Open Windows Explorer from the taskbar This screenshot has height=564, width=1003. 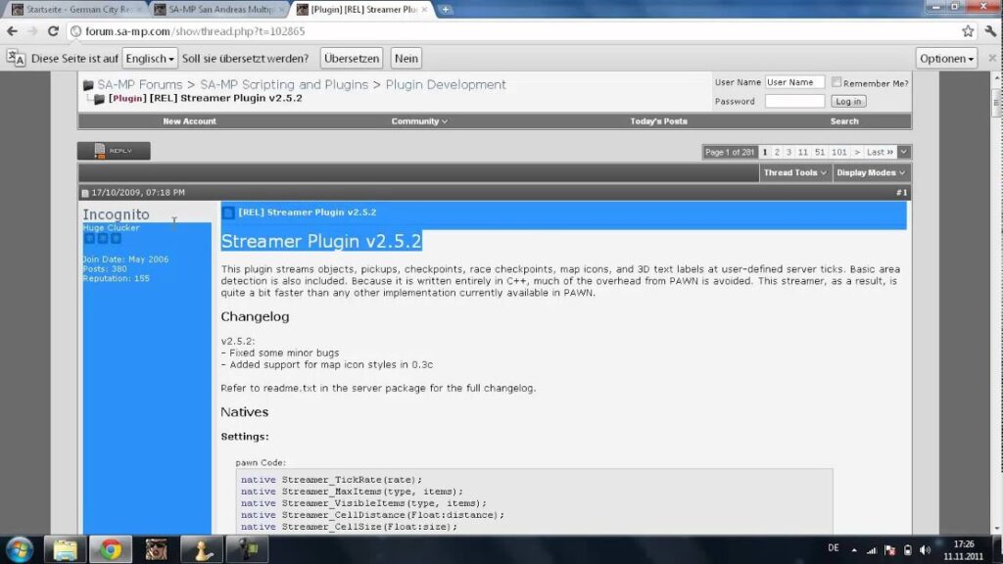[65, 549]
